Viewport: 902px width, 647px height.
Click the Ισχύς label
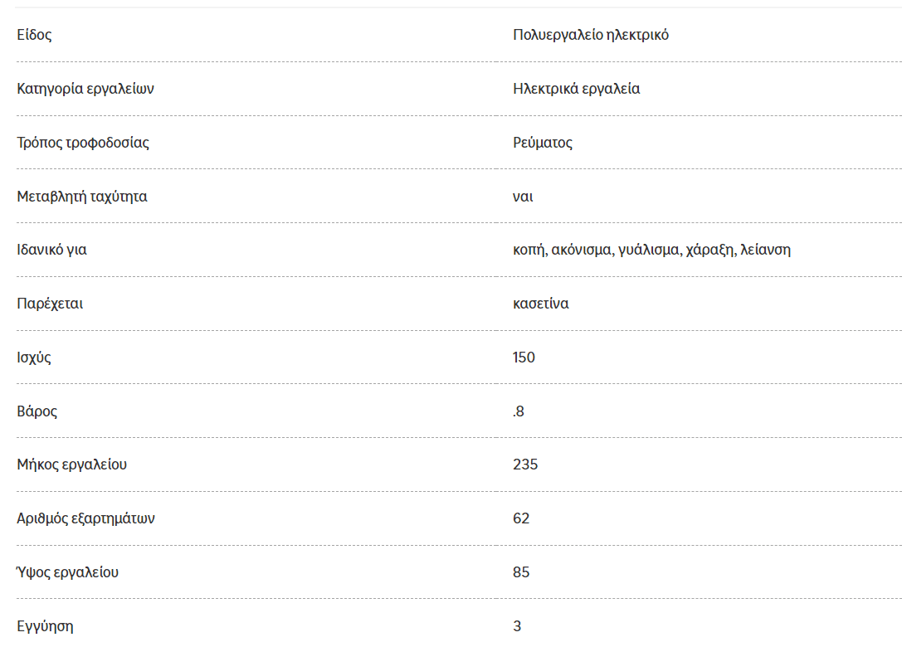pos(34,358)
